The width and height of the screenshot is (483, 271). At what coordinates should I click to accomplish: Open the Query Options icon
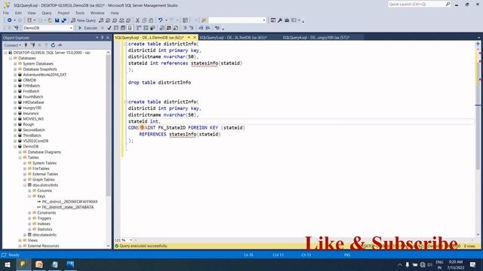tap(123, 28)
